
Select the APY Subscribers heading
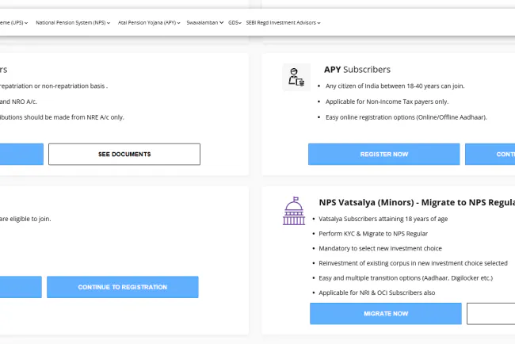pyautogui.click(x=357, y=70)
